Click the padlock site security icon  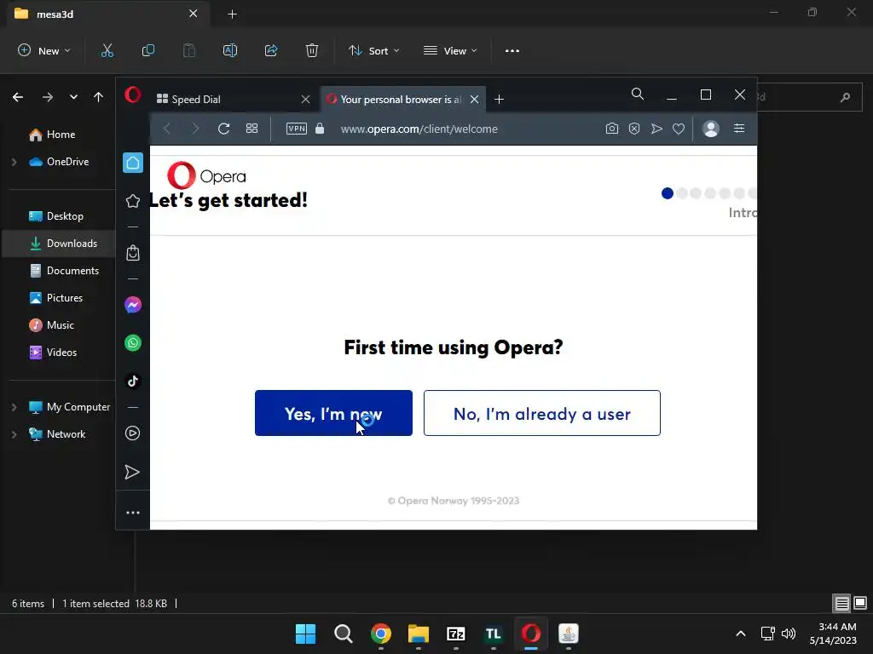(x=320, y=129)
